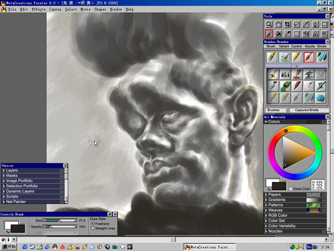Expand the Dynamic Layers section

click(4, 191)
